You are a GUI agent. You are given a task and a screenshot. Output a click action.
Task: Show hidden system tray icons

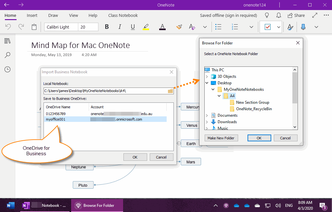(x=216, y=206)
